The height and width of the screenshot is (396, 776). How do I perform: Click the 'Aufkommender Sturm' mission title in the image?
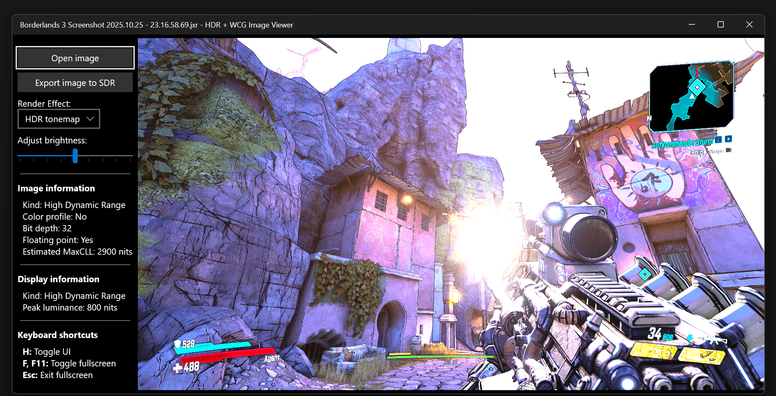(x=683, y=143)
